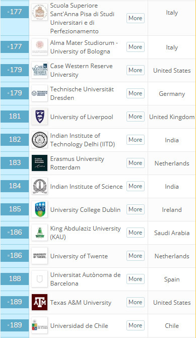Click the Technische Universität Dresden logo

pos(39,93)
